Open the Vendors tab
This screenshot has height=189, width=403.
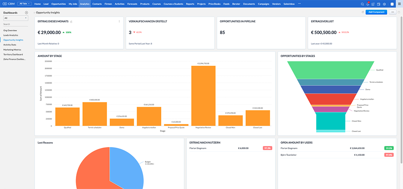pyautogui.click(x=276, y=4)
